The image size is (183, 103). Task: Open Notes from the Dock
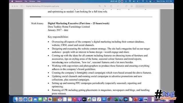[x=69, y=99]
